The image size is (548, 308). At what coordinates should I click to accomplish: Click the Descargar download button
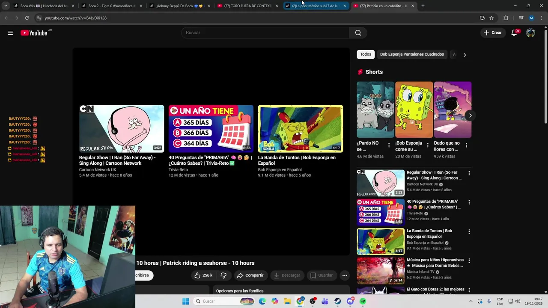pos(287,275)
